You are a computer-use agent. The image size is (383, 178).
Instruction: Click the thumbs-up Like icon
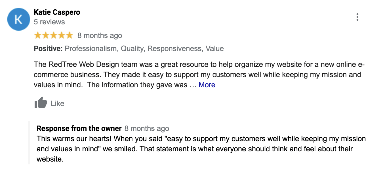(40, 103)
